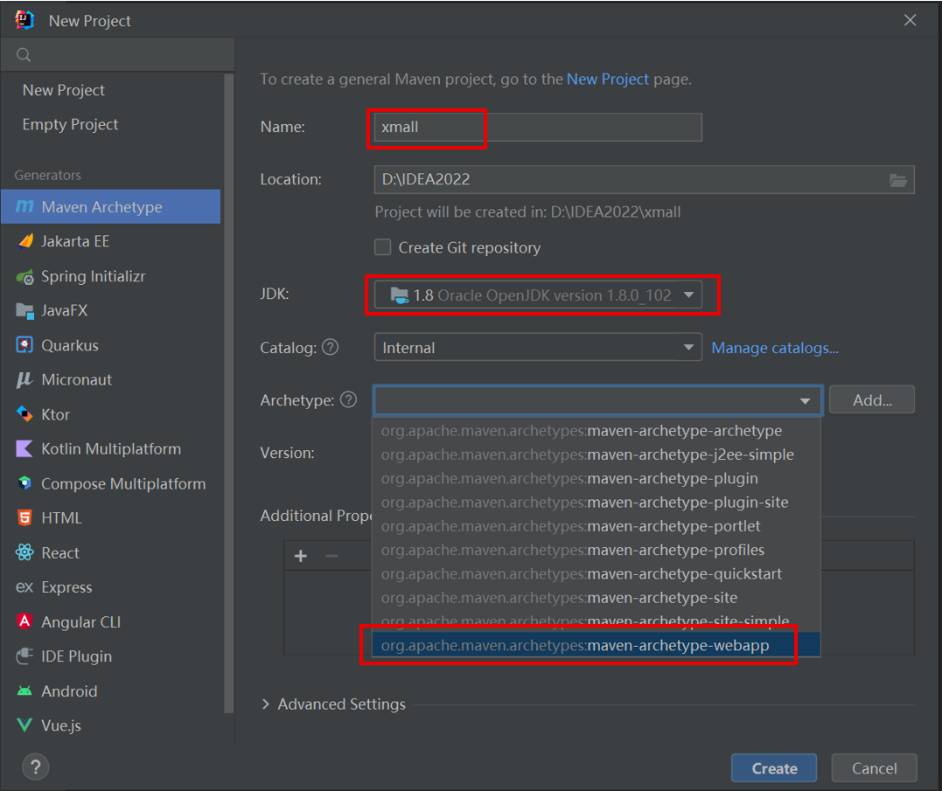Click the Add... archetype button
This screenshot has height=791, width=942.
[872, 399]
